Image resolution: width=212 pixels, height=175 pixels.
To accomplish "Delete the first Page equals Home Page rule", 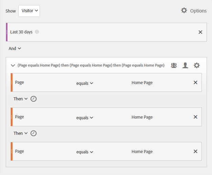I will coord(195,82).
